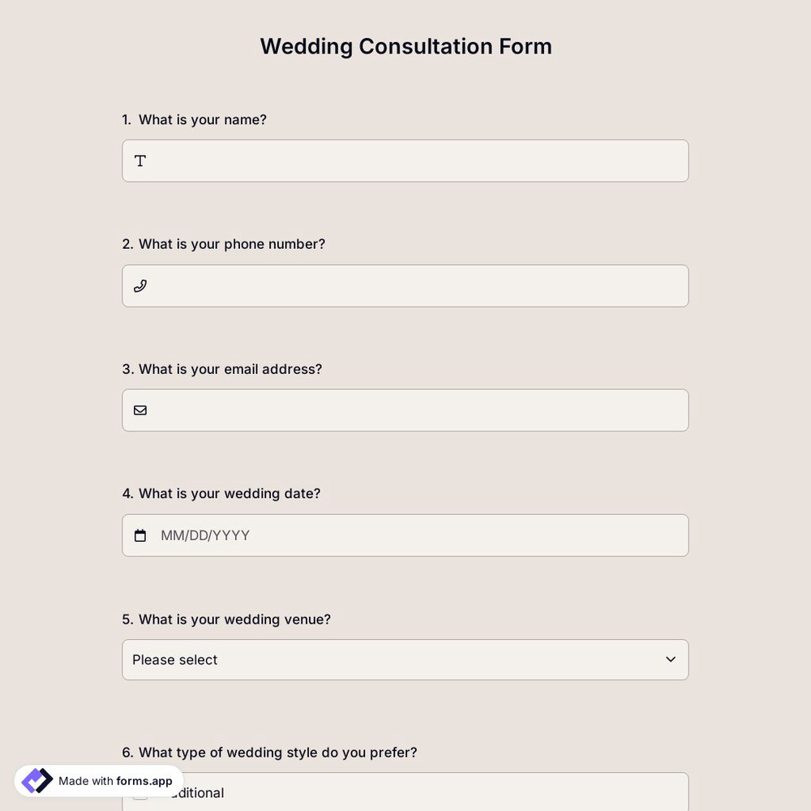Screen dimensions: 811x811
Task: Click the envelope icon in the email field
Action: coord(139,410)
